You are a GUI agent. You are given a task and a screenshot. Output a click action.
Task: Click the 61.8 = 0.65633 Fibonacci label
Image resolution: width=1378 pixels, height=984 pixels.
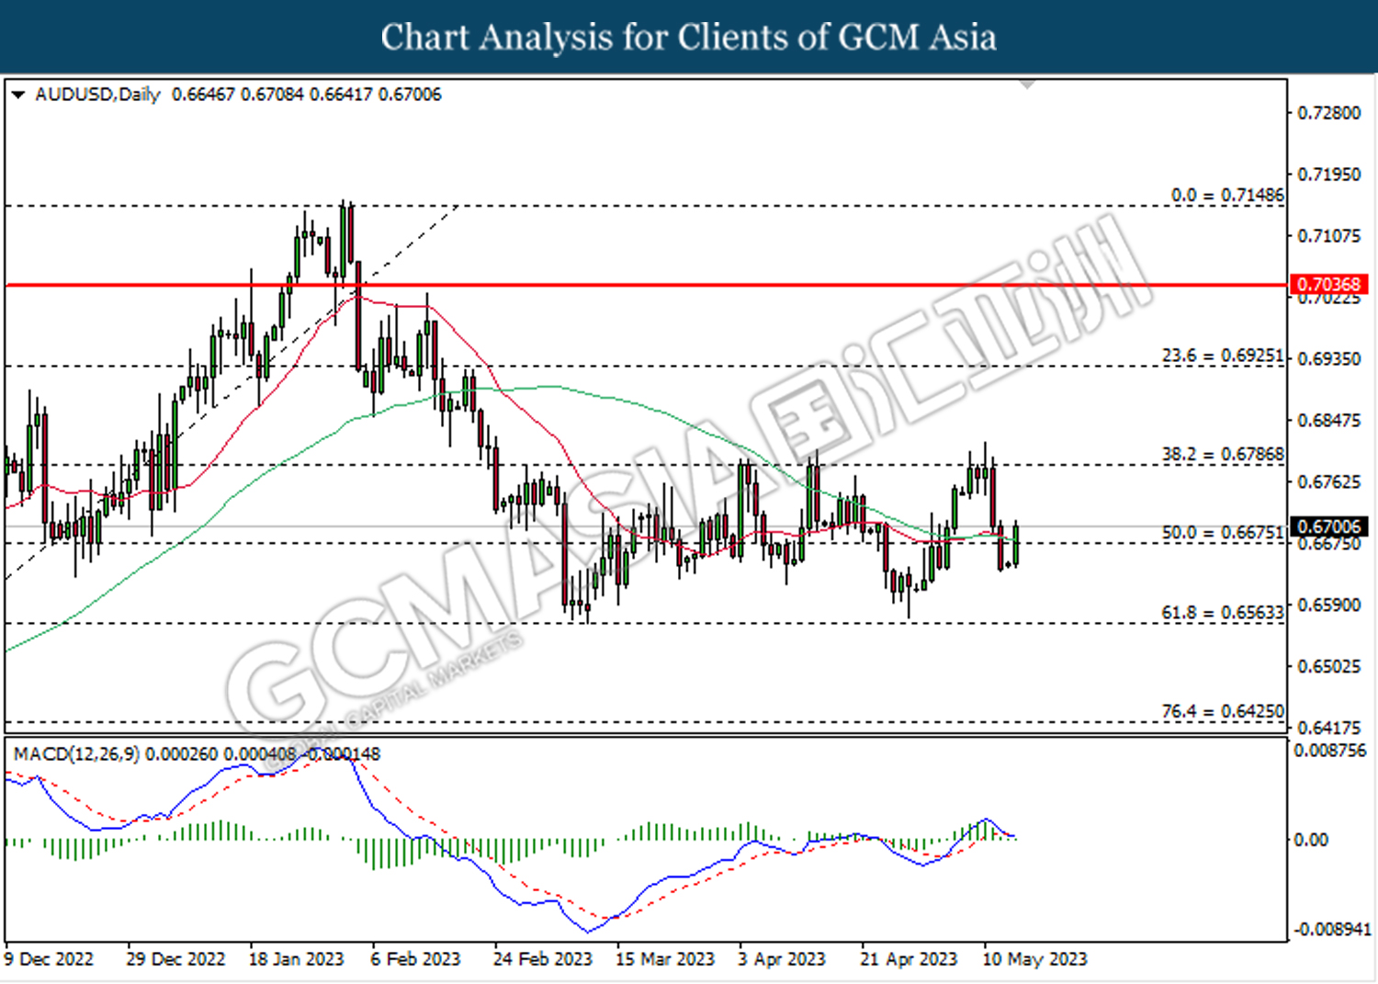click(x=1223, y=612)
